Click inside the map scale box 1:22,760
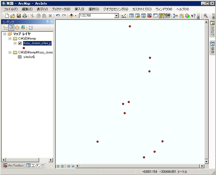216x175 pixels. point(97,15)
